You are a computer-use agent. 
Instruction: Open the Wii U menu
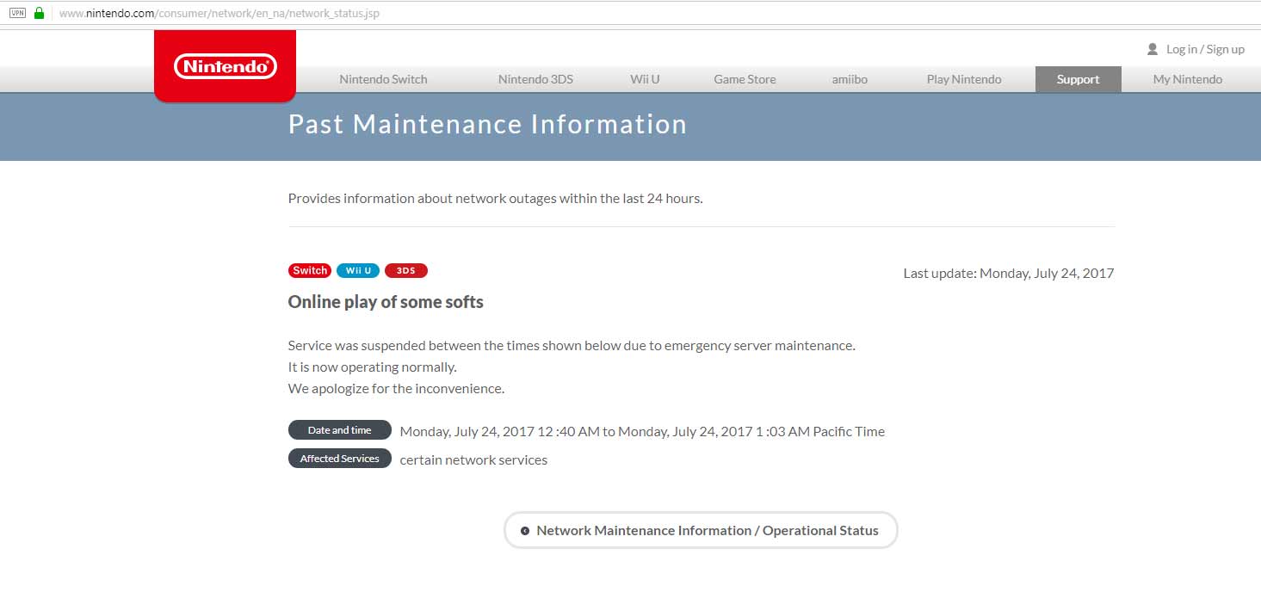(645, 79)
